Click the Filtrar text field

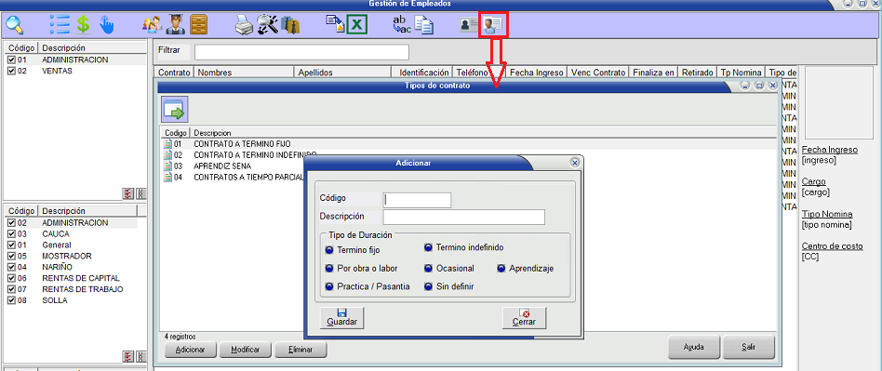pyautogui.click(x=301, y=52)
